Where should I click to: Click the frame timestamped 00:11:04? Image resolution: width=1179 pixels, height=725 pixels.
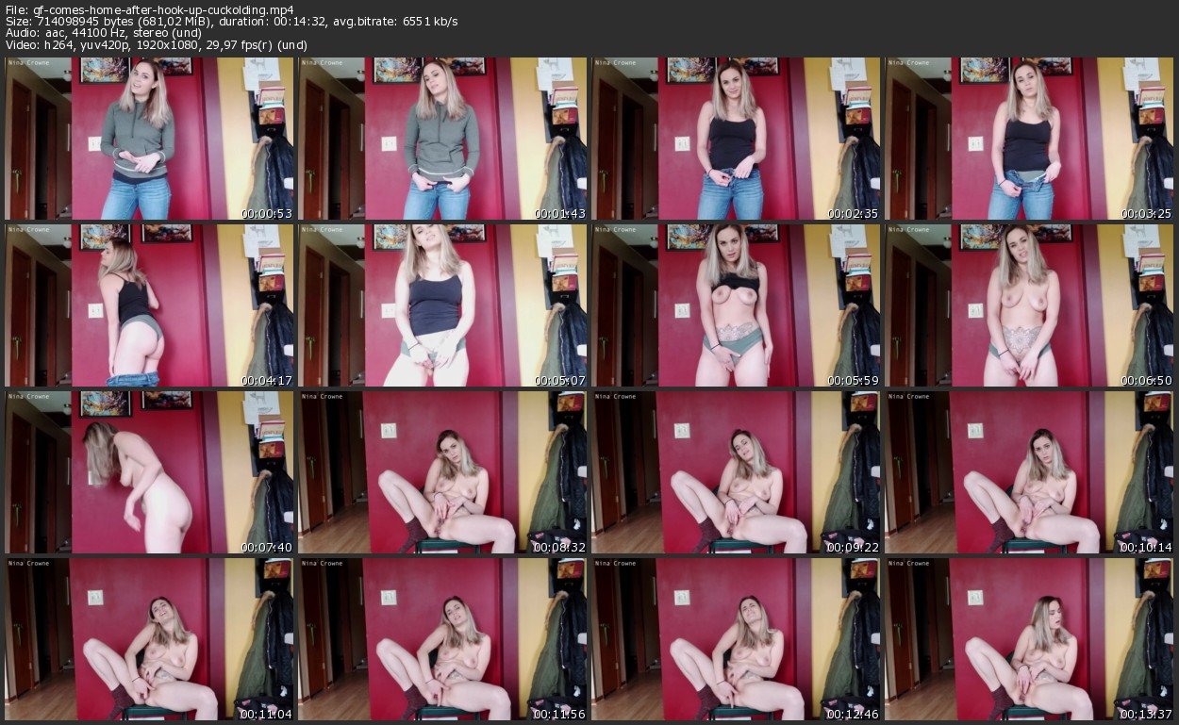(149, 639)
